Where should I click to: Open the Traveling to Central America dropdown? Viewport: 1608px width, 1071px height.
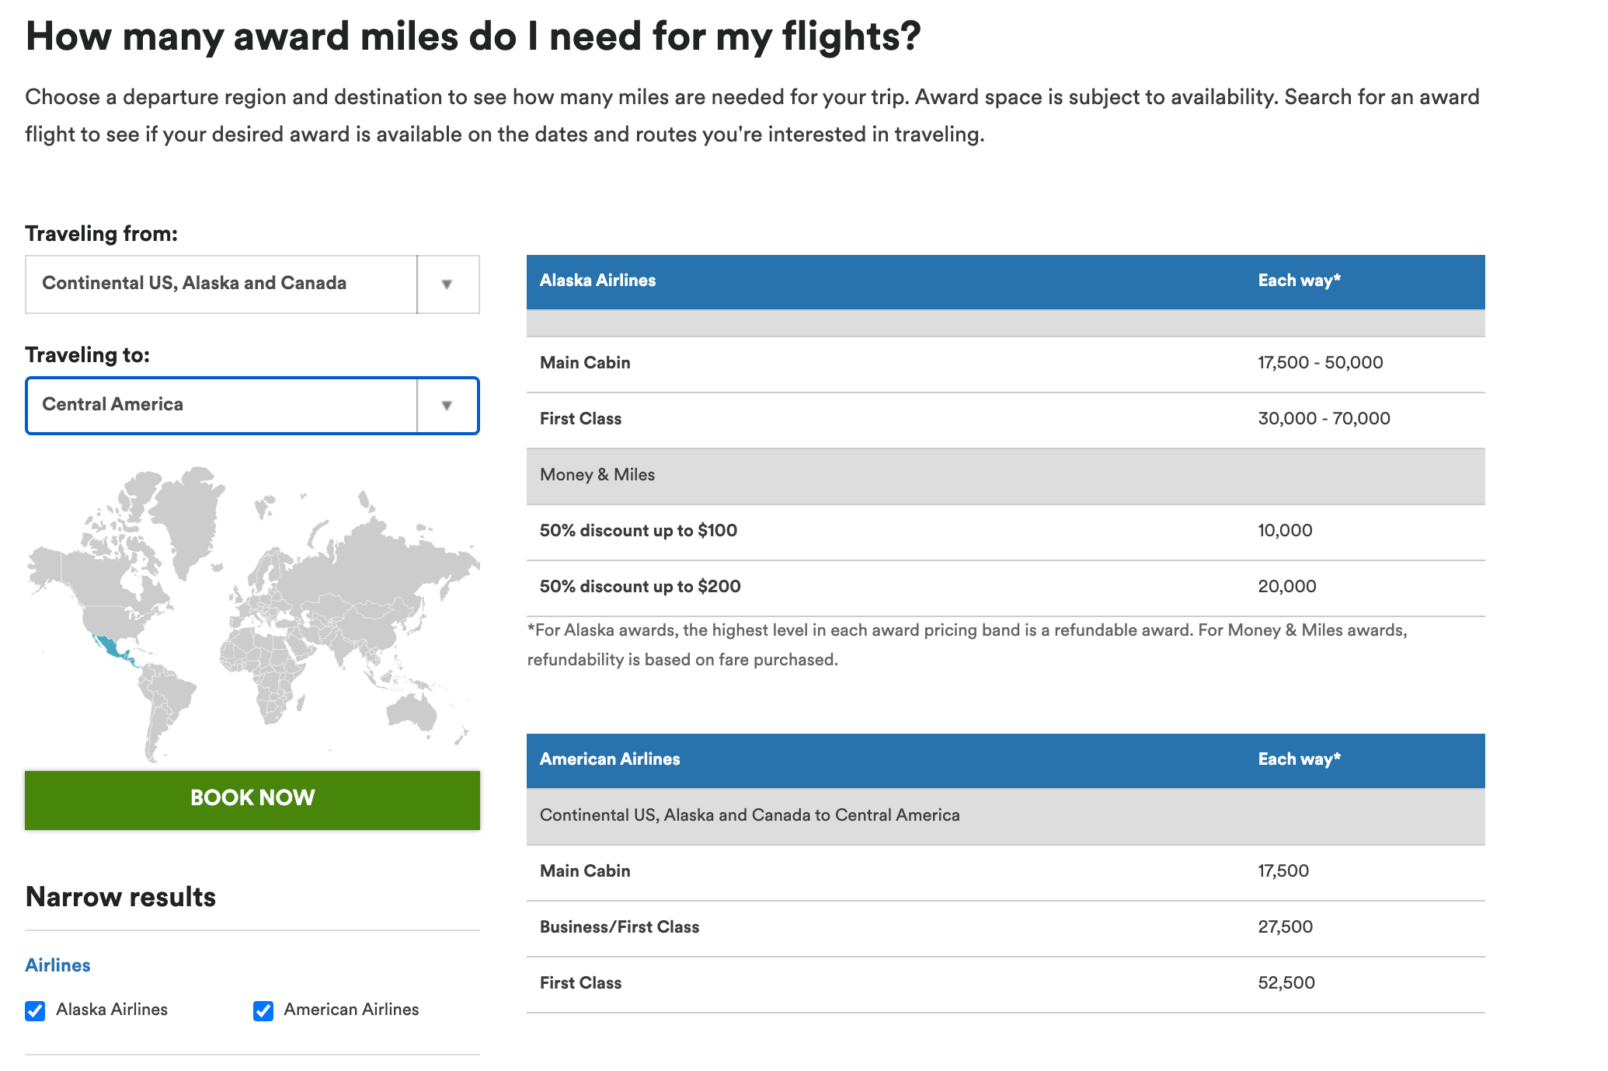[x=252, y=406]
